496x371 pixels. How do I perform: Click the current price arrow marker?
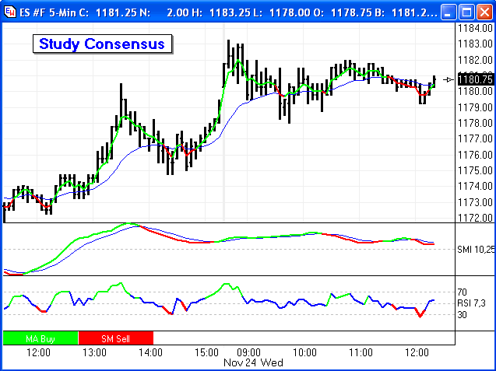coord(449,79)
